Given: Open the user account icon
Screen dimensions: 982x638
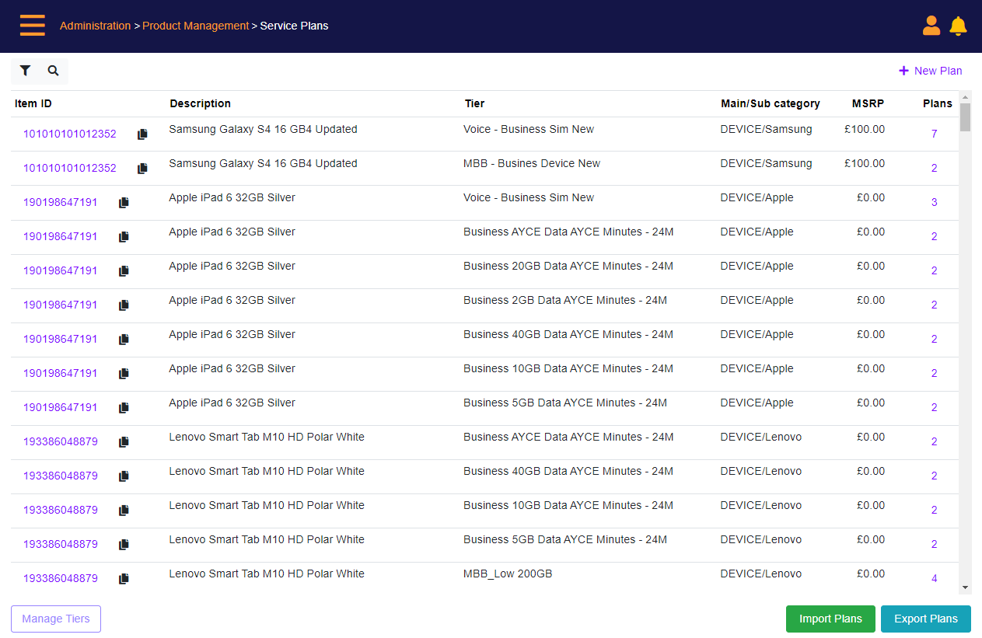Looking at the screenshot, I should coord(931,26).
